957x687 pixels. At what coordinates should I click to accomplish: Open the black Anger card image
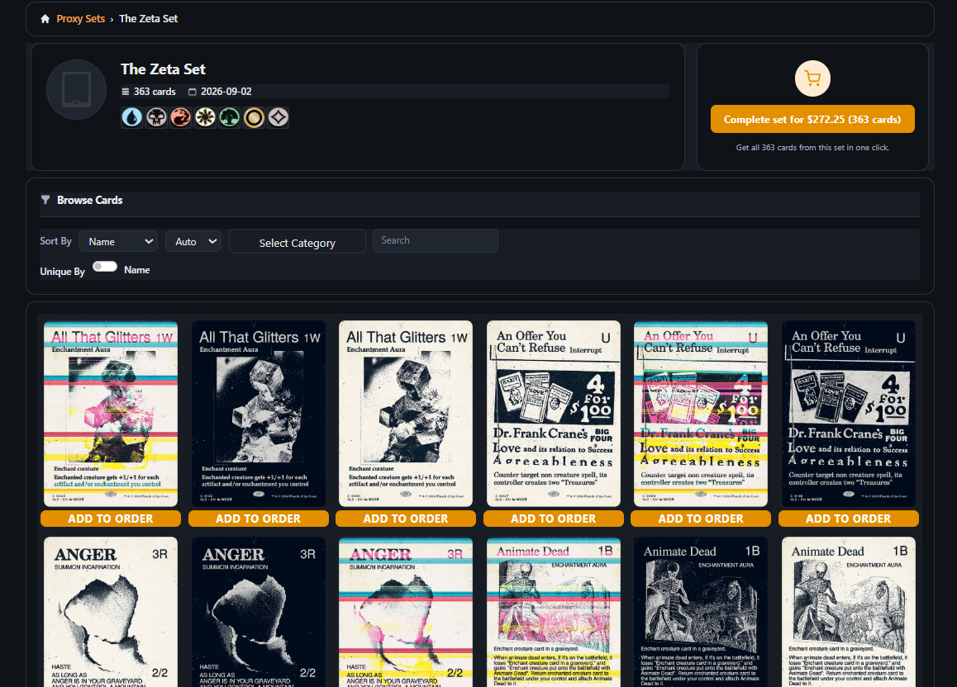258,612
